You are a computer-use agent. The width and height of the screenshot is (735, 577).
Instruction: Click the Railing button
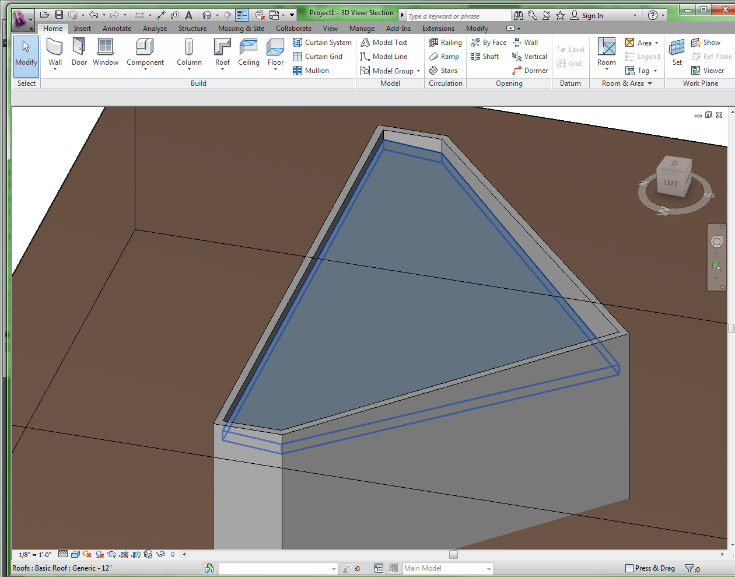pyautogui.click(x=445, y=43)
